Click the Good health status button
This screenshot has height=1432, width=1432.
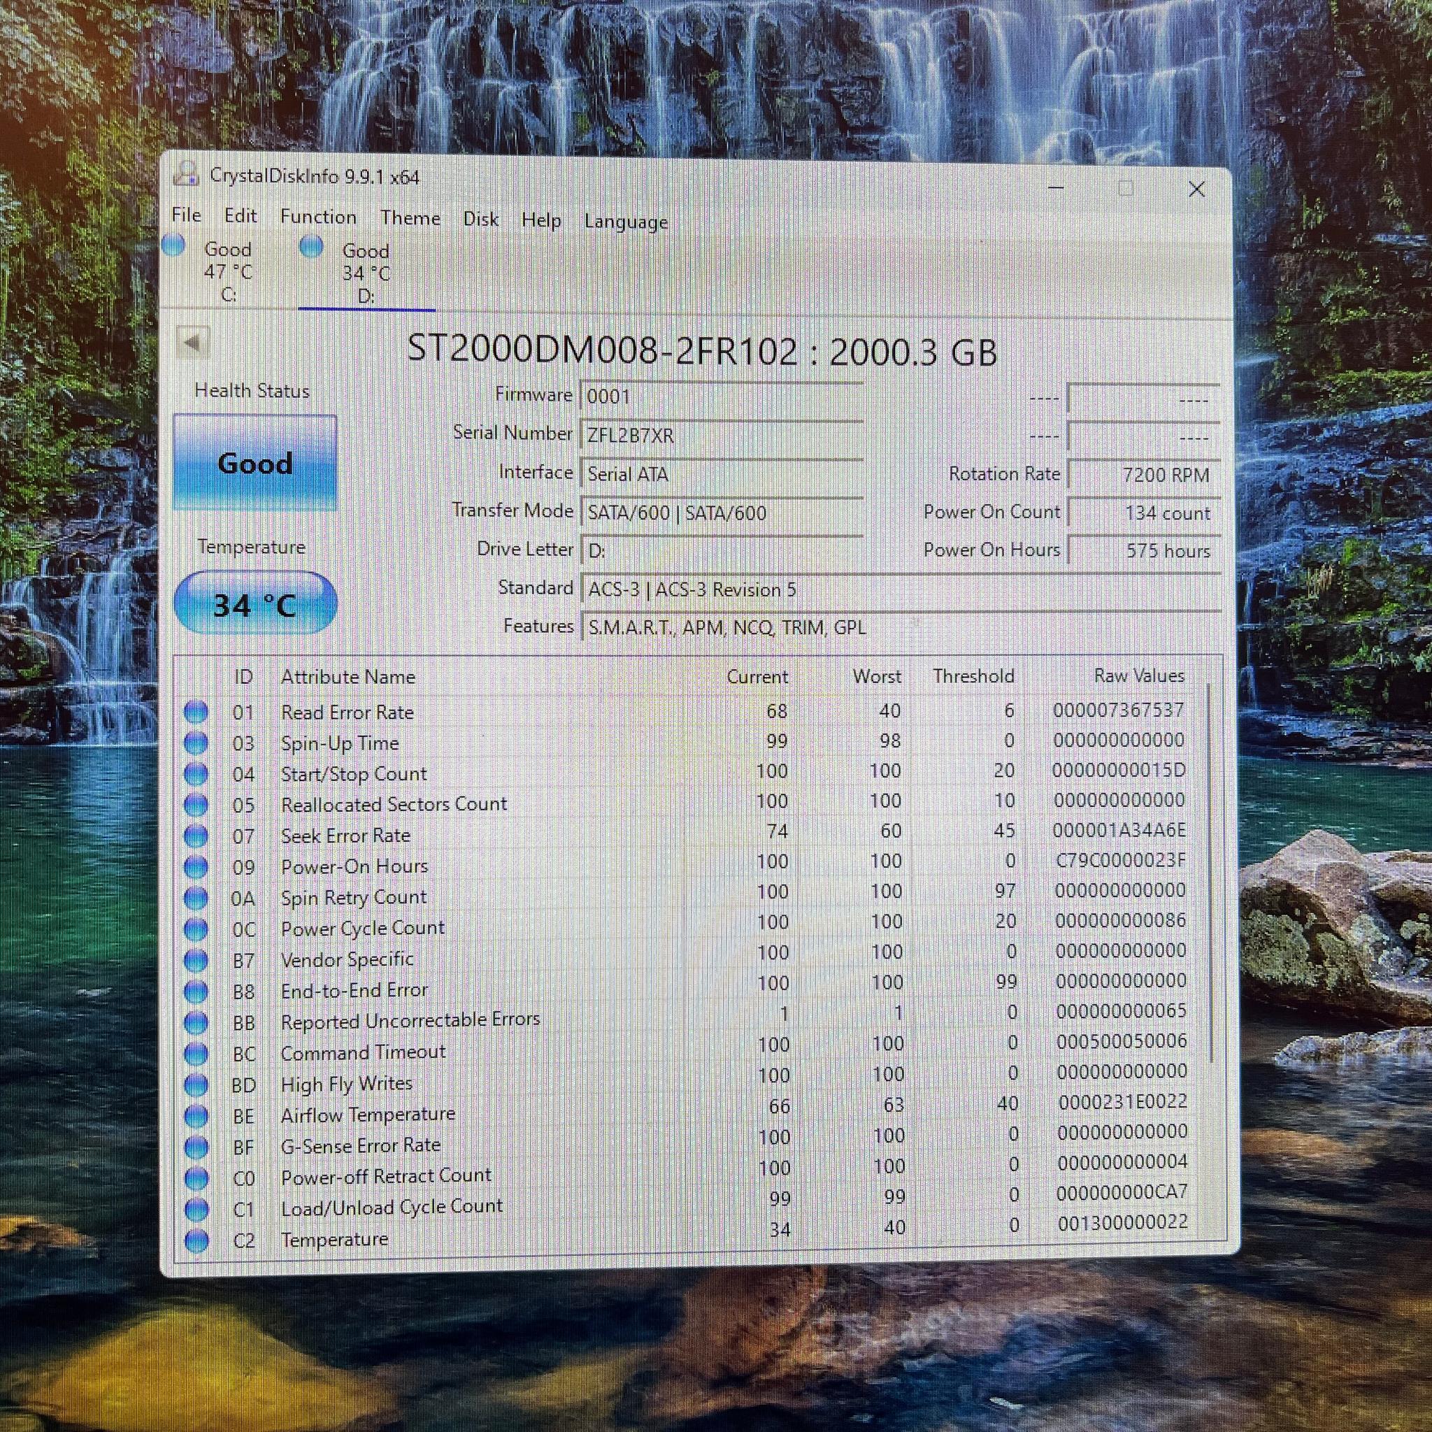point(255,462)
